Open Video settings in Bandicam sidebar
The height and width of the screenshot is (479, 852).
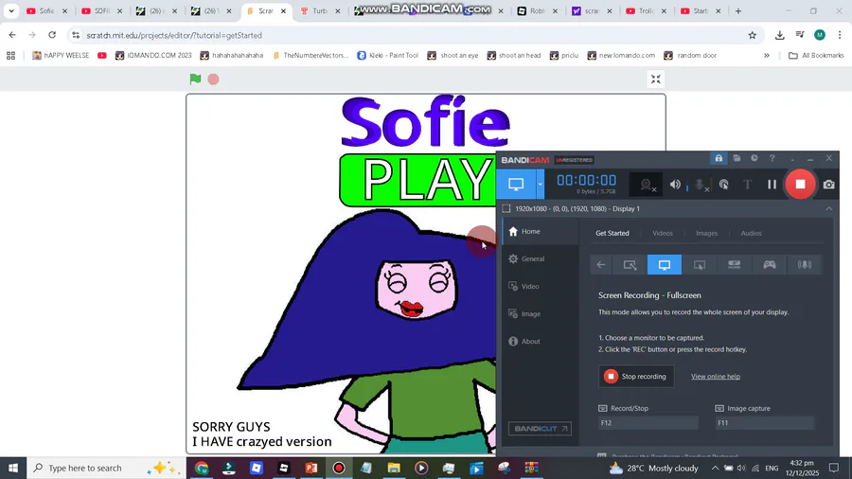click(541, 286)
